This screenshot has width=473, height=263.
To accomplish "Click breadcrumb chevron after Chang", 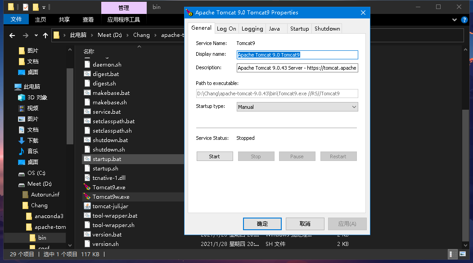I will pos(155,35).
